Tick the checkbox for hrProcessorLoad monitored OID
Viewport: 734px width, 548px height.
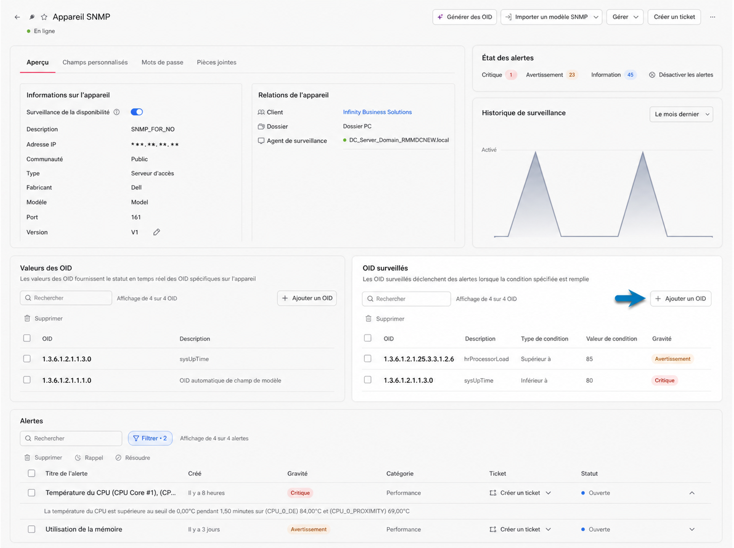[x=368, y=359]
